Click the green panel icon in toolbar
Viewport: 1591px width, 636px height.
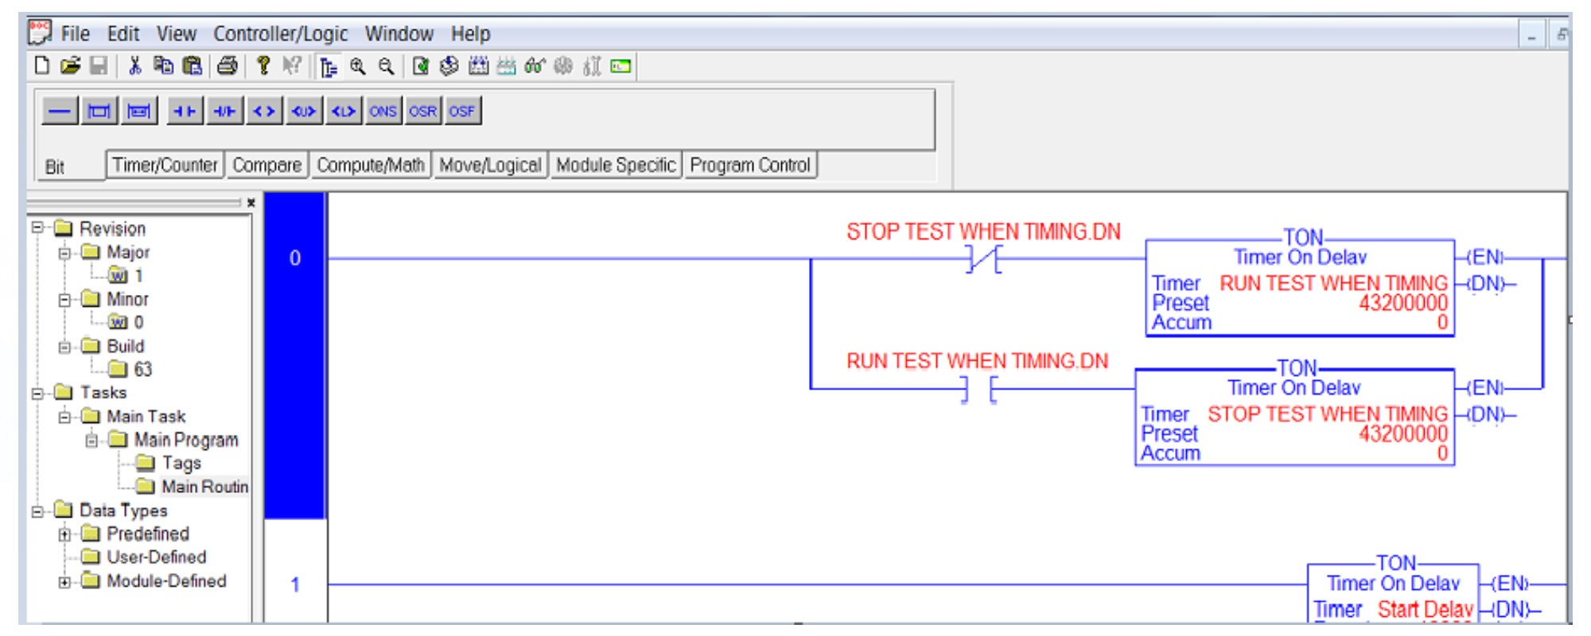620,67
